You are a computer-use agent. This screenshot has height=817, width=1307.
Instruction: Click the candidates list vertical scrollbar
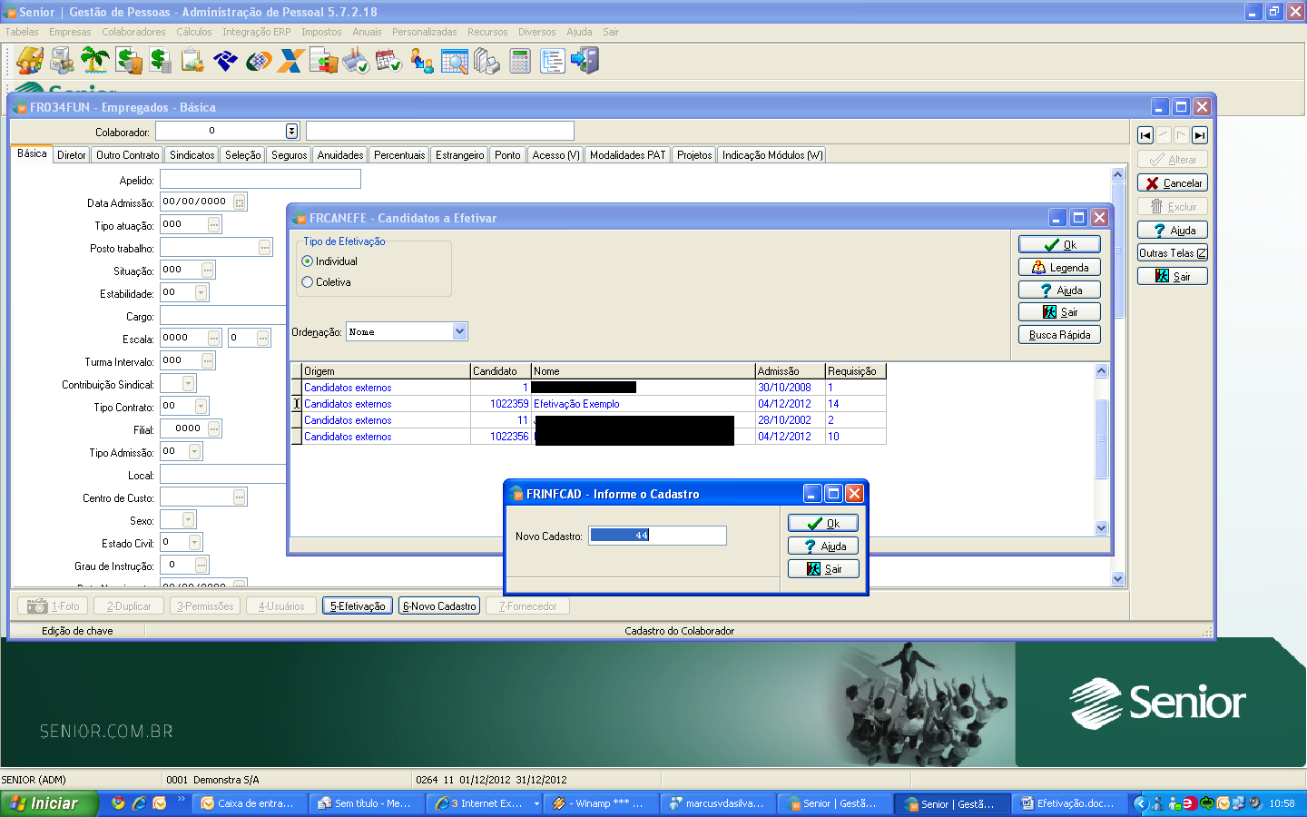pyautogui.click(x=1102, y=449)
